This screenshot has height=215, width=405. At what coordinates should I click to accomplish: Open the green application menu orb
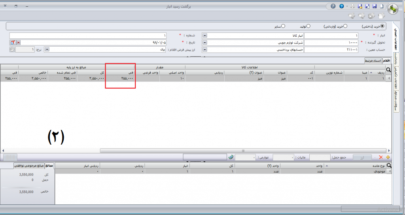(394, 10)
